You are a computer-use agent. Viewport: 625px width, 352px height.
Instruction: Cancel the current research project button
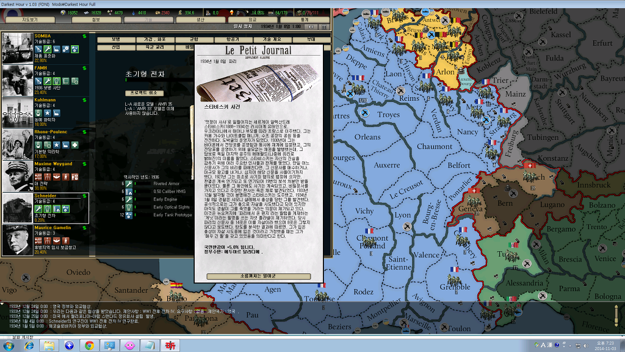coord(144,93)
